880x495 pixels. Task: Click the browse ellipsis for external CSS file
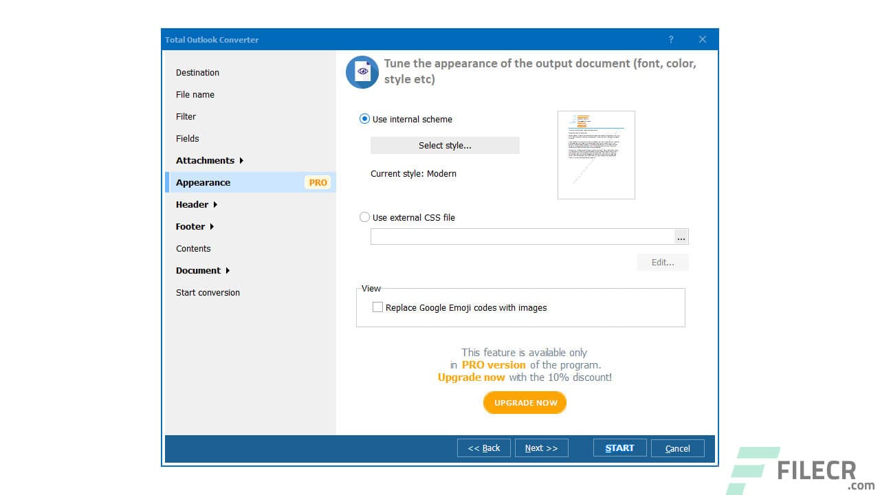pos(681,236)
